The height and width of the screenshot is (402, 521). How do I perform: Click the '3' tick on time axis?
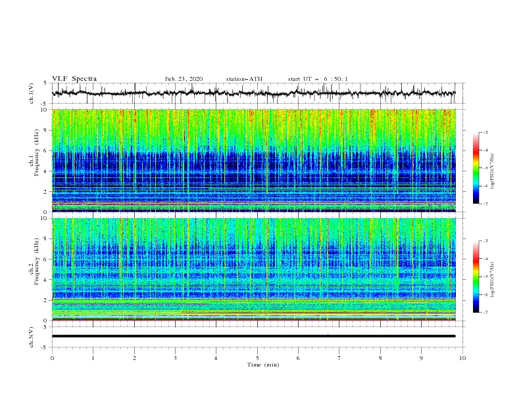tap(175, 358)
